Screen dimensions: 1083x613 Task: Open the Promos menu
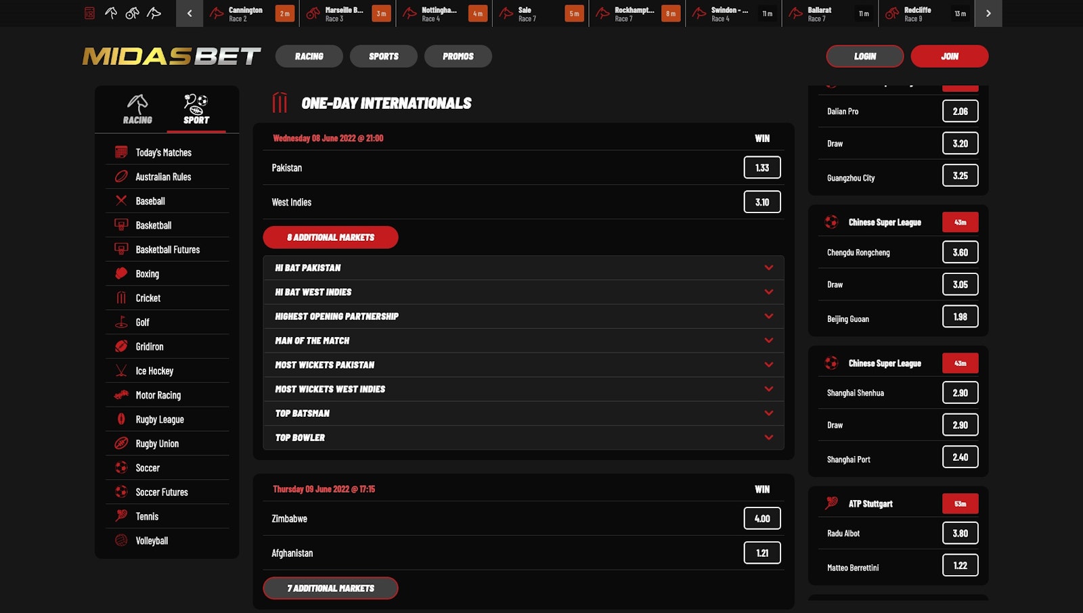coord(458,56)
